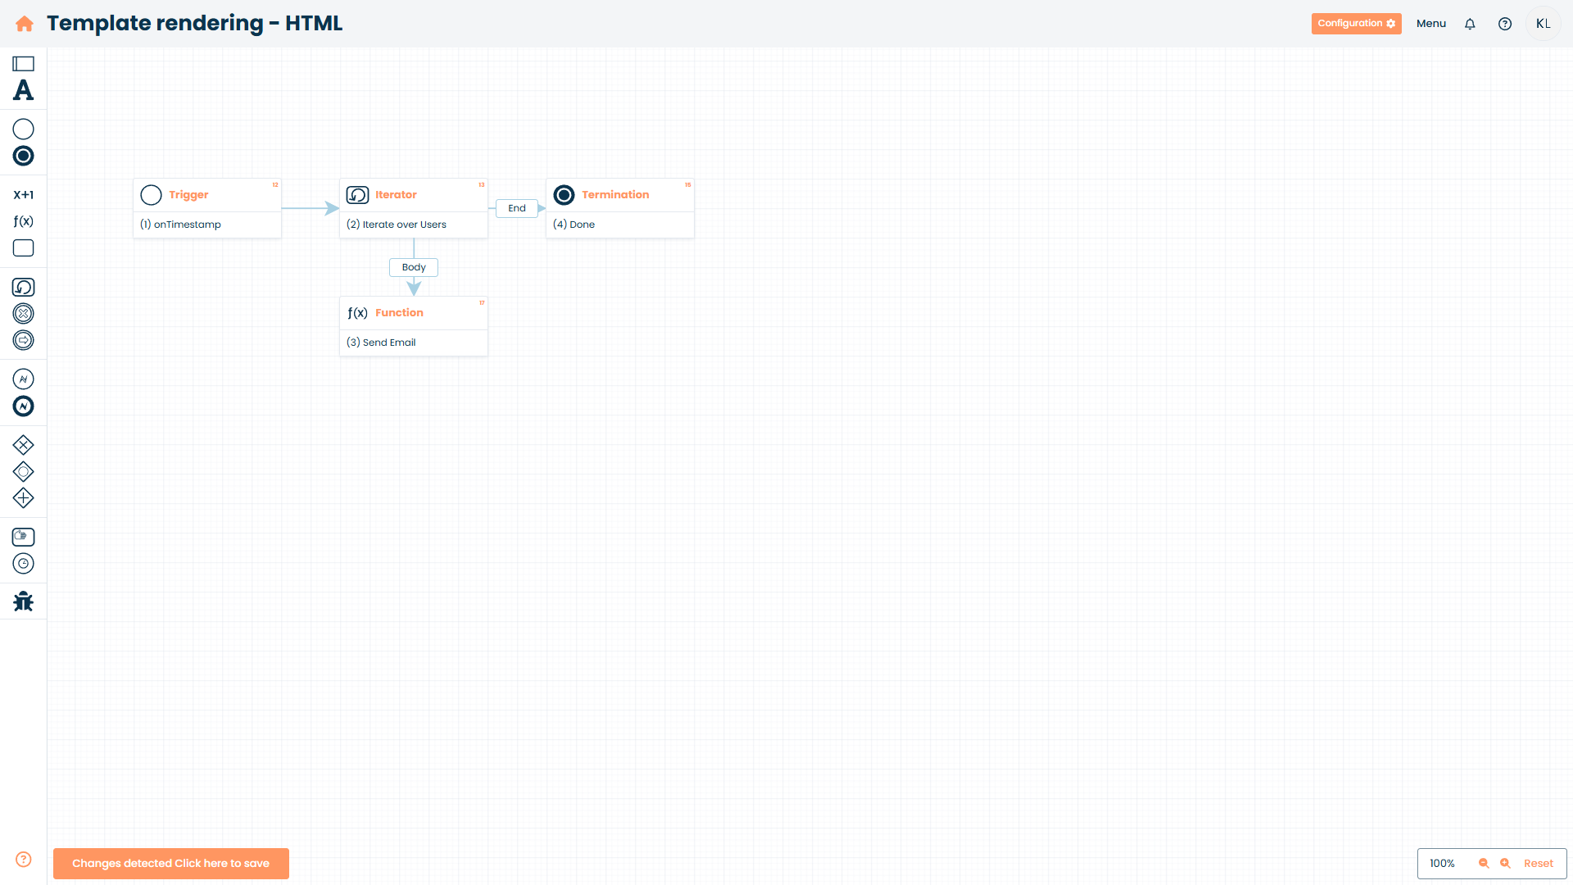The width and height of the screenshot is (1573, 885).
Task: Select the user task element in sidebar
Action: click(23, 537)
